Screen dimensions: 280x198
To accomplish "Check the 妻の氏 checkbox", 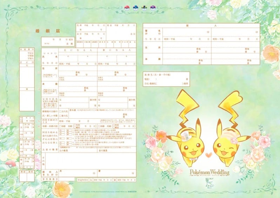I will pyautogui.click(x=60, y=115).
